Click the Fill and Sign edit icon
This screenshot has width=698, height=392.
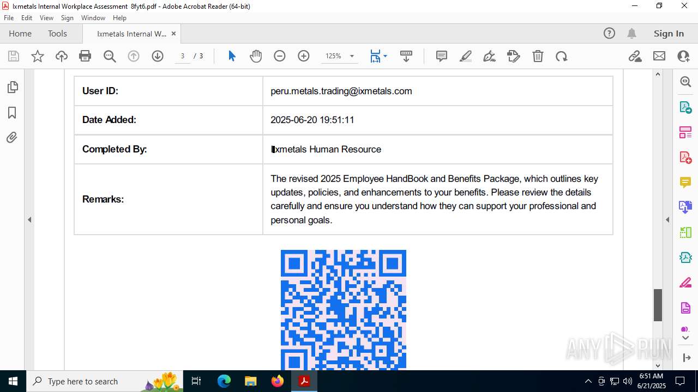(514, 56)
